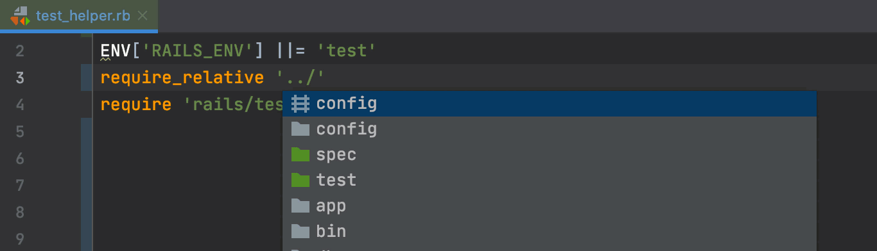Viewport: 877px width, 251px height.
Task: Click the require_relative keyword
Action: [x=182, y=78]
